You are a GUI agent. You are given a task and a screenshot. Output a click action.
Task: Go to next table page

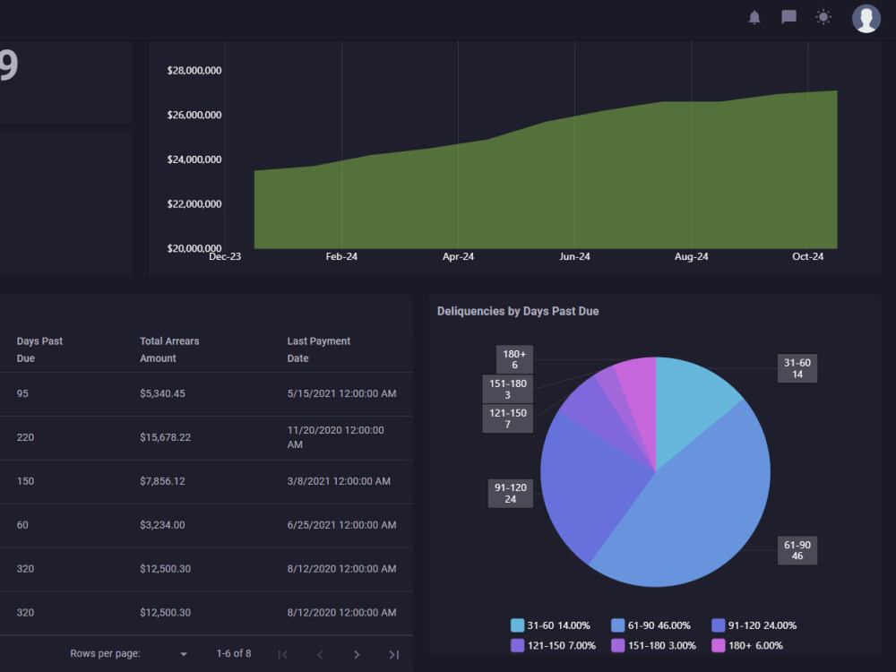click(357, 654)
